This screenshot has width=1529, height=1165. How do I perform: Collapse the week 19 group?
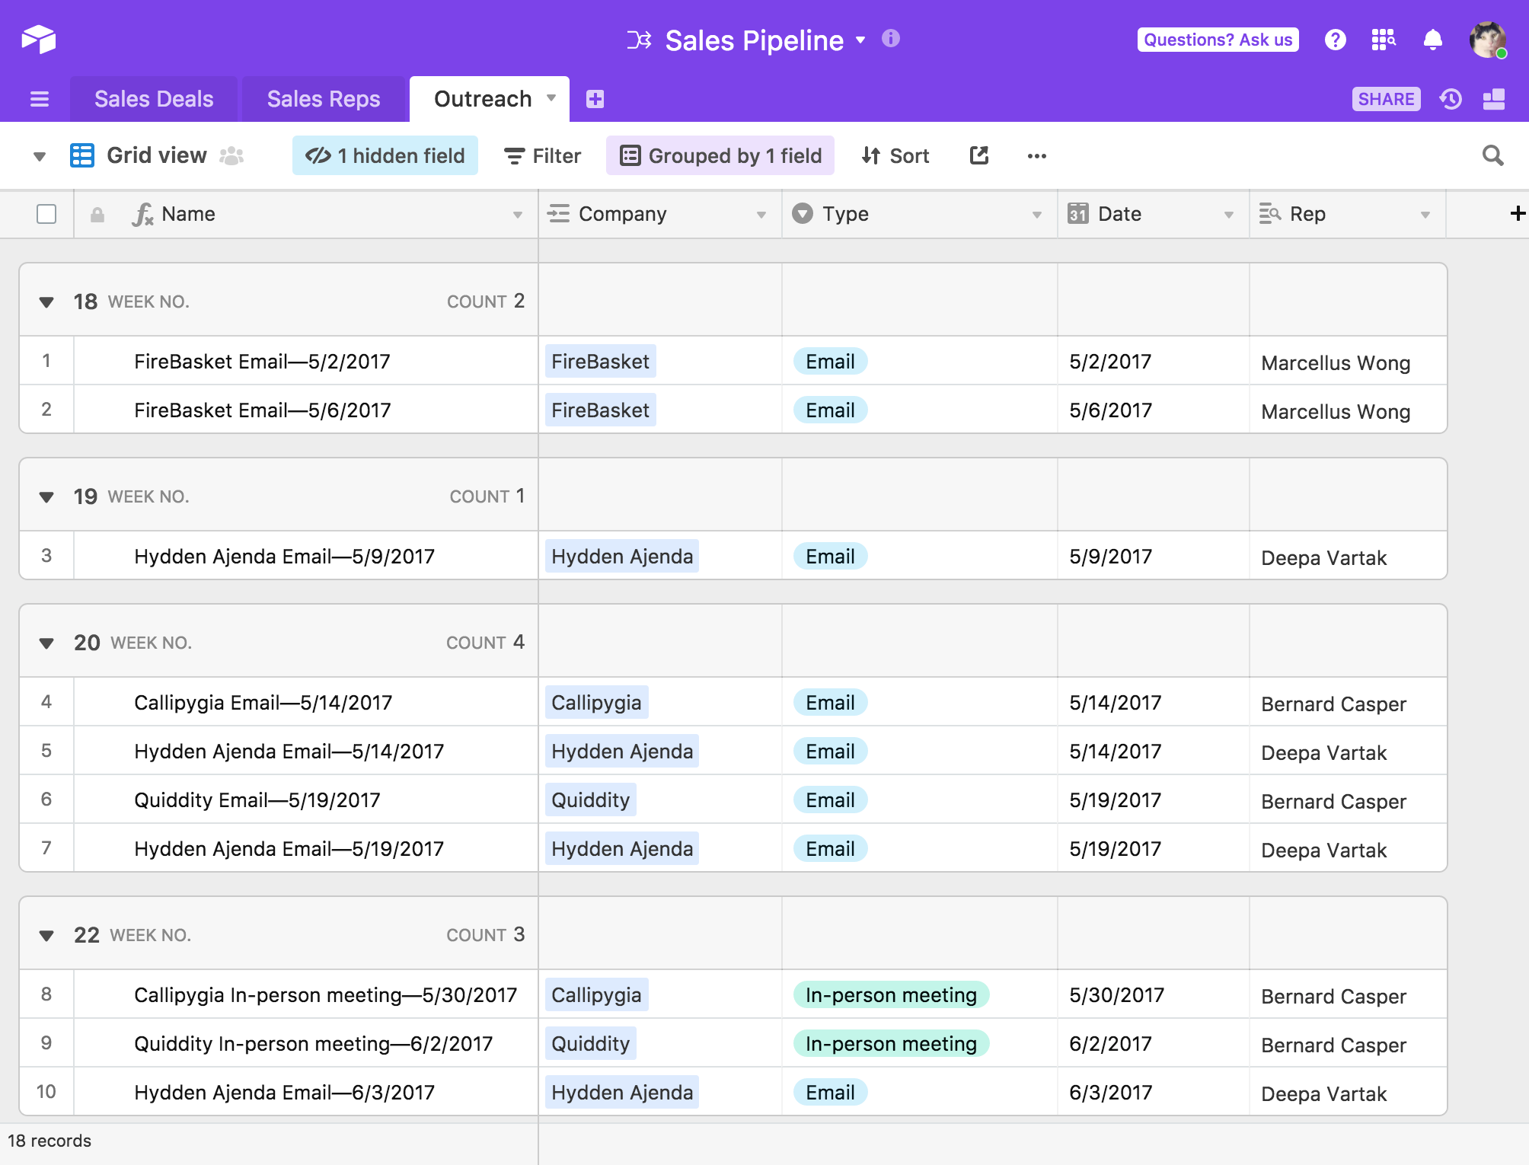[46, 497]
